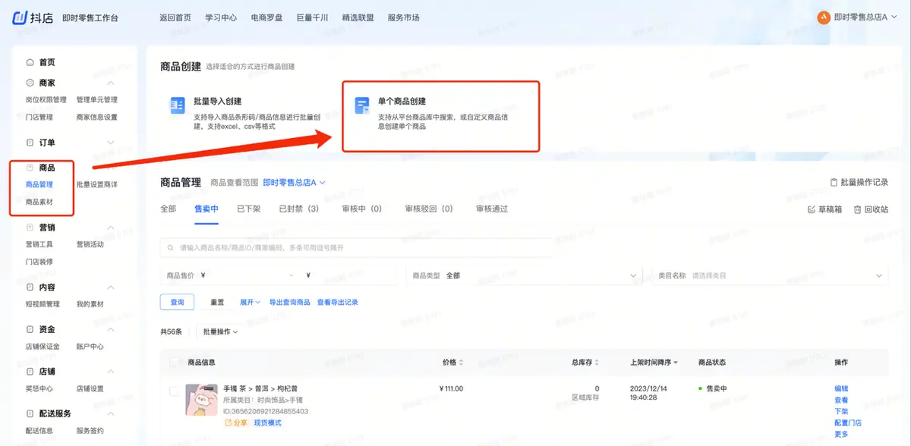Click the 手镯 product thumbnail

[x=202, y=399]
